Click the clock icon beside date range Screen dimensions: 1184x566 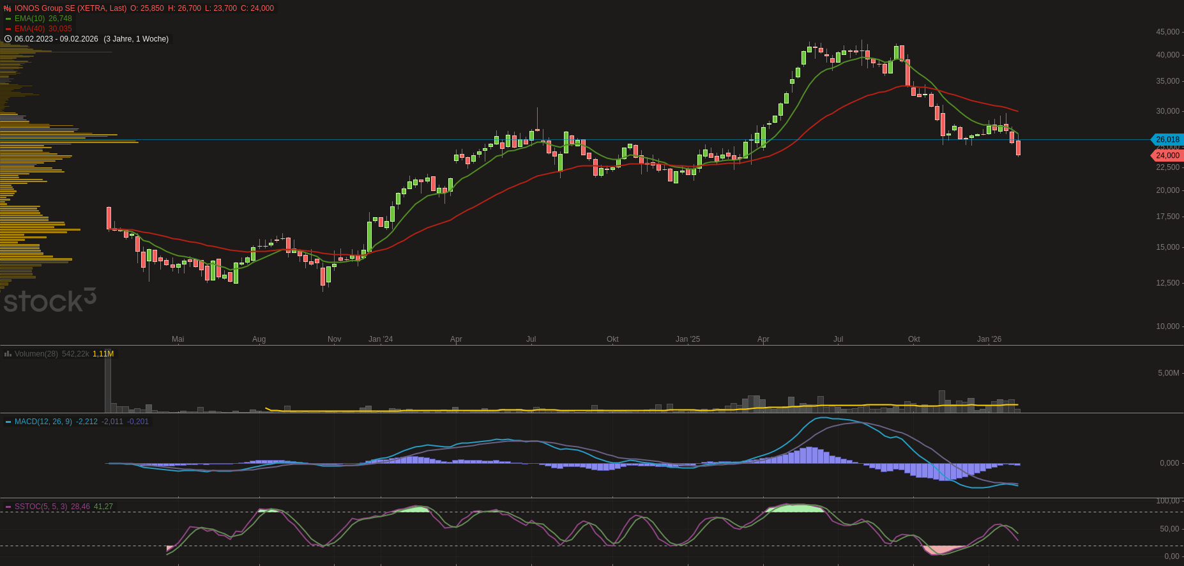[x=8, y=39]
